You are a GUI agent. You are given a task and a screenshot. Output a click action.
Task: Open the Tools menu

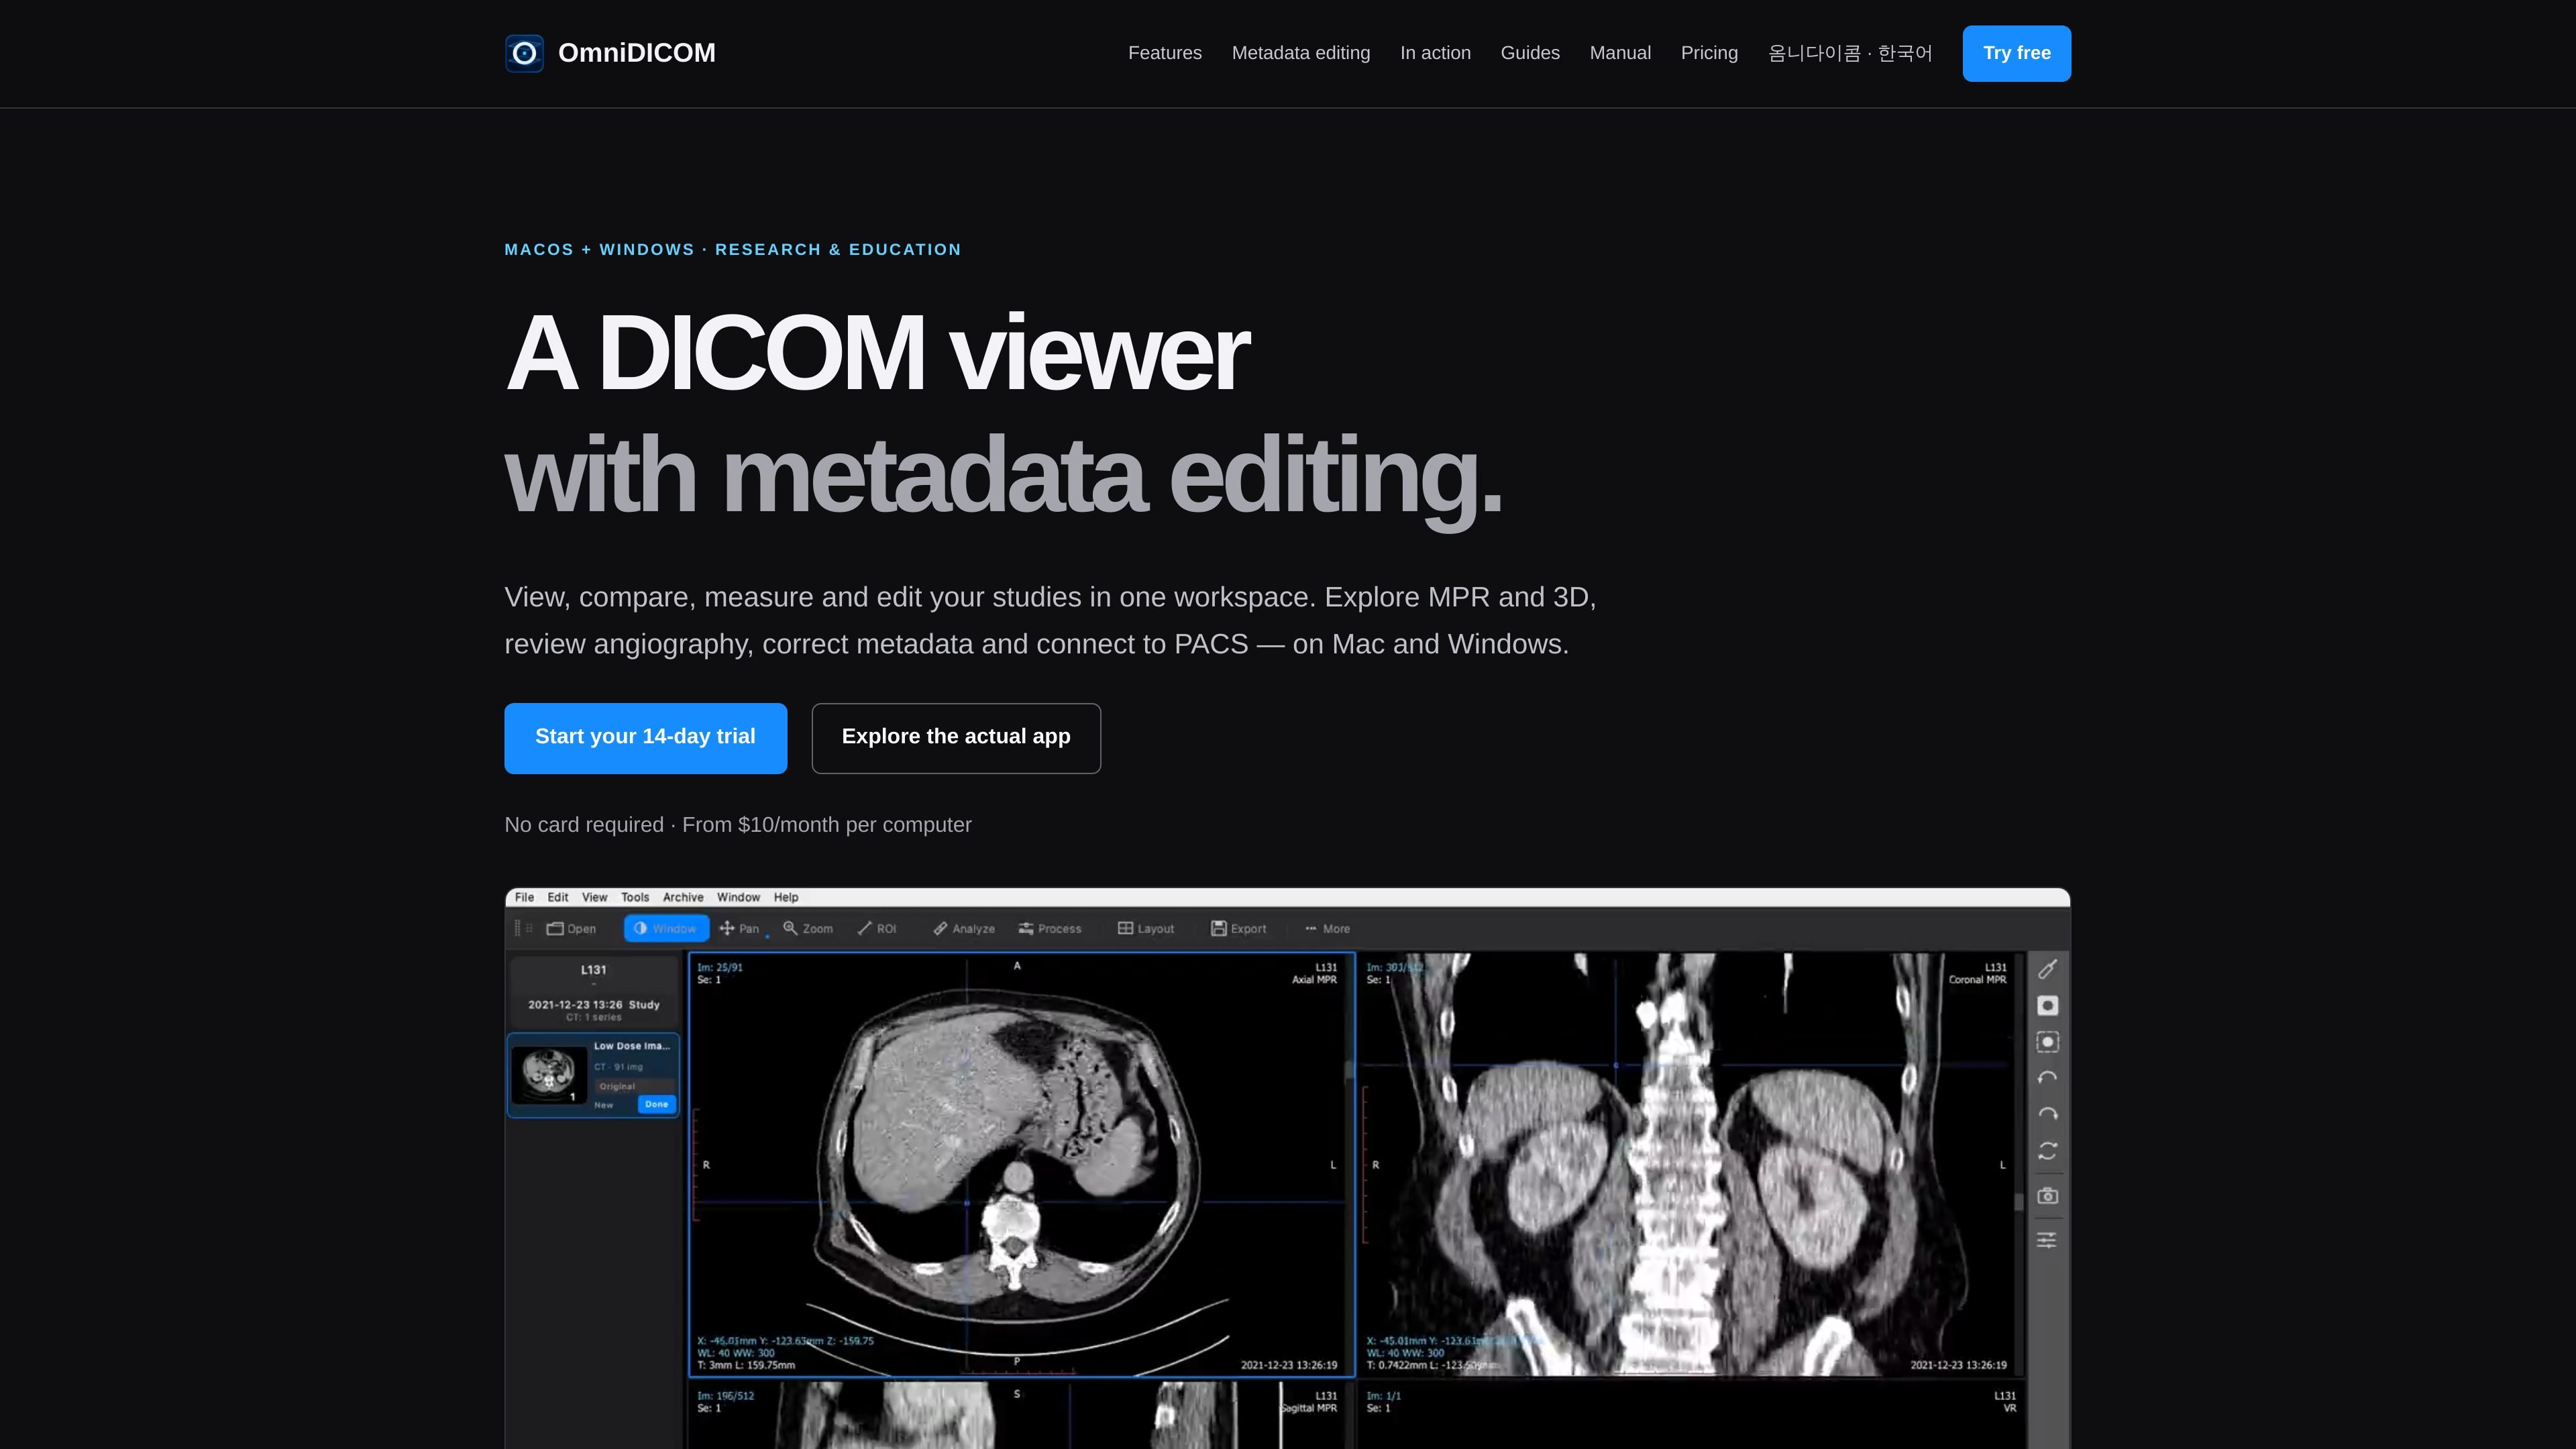click(x=635, y=897)
